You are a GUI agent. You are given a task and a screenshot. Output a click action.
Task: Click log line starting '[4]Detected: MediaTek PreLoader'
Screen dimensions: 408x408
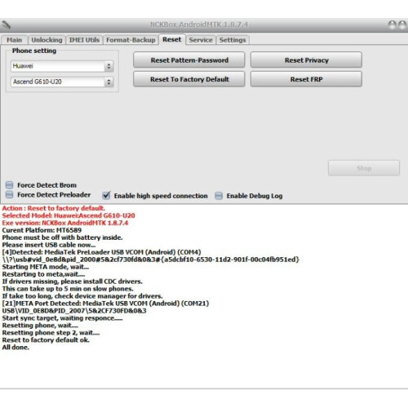click(101, 252)
